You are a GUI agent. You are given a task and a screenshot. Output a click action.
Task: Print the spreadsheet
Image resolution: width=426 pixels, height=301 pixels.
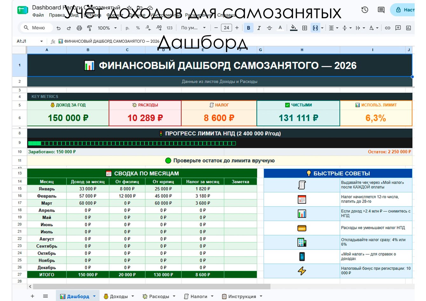pos(79,28)
